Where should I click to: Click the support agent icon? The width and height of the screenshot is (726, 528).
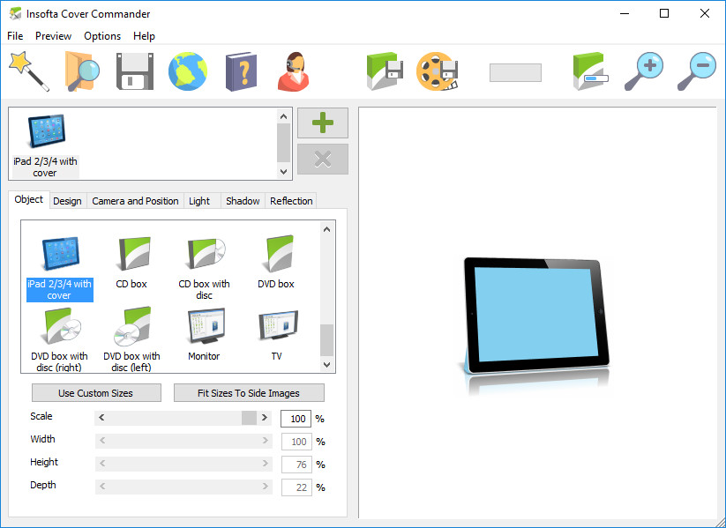click(x=293, y=71)
